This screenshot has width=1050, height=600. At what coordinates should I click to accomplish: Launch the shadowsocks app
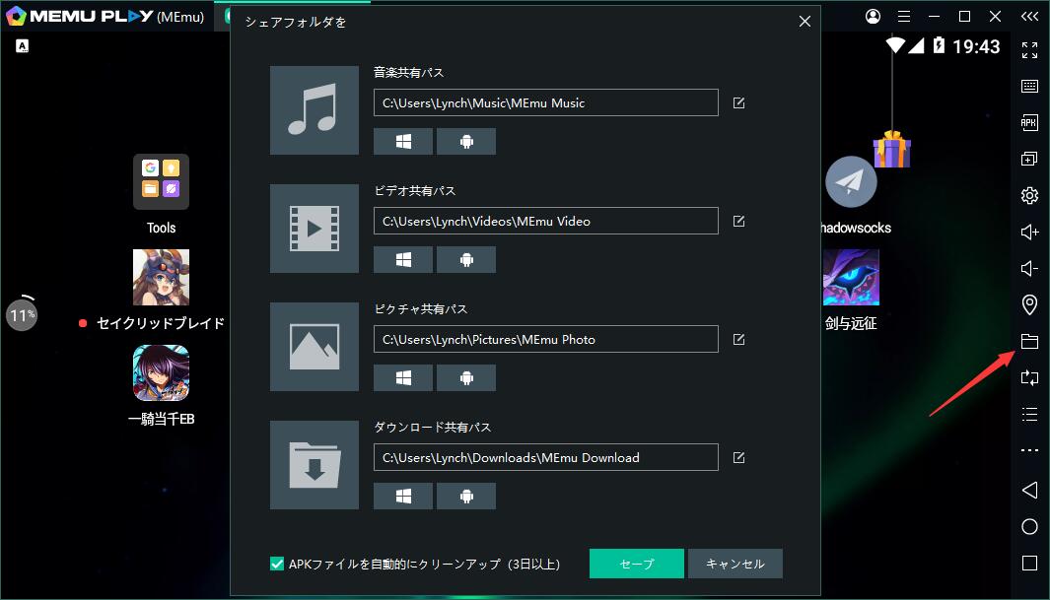pos(850,182)
